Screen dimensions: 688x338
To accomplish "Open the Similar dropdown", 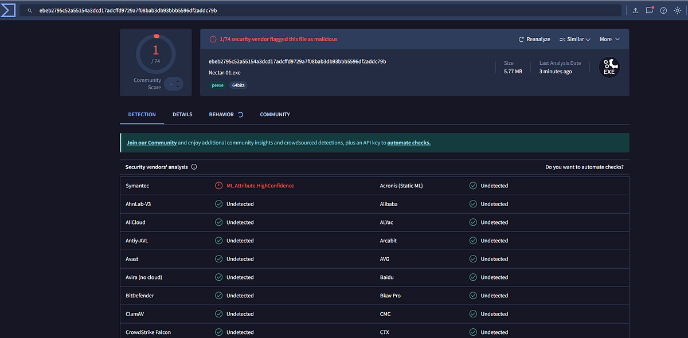I will point(575,39).
